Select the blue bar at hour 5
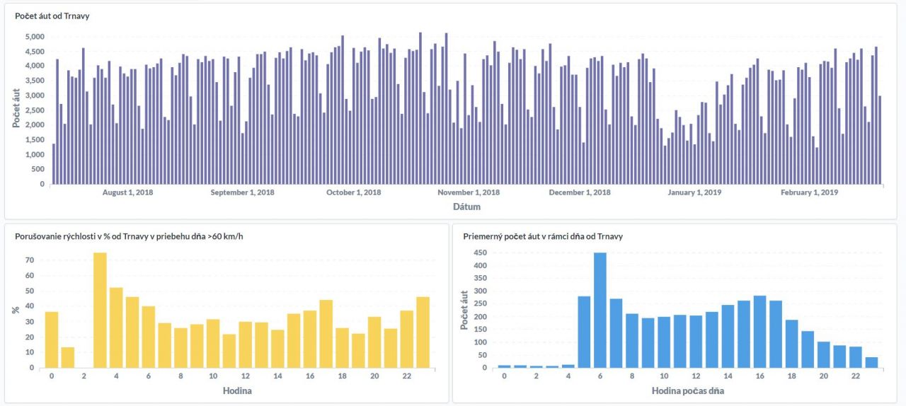The height and width of the screenshot is (406, 906). coord(584,332)
